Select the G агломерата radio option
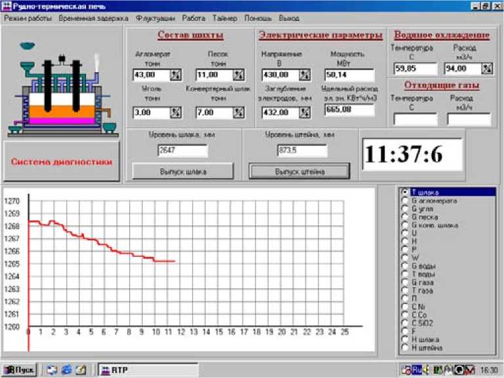The height and width of the screenshot is (378, 504). (405, 201)
